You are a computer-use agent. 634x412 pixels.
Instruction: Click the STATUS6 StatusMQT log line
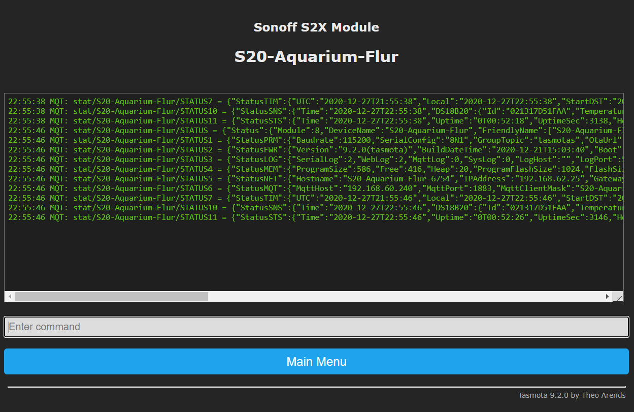point(315,188)
